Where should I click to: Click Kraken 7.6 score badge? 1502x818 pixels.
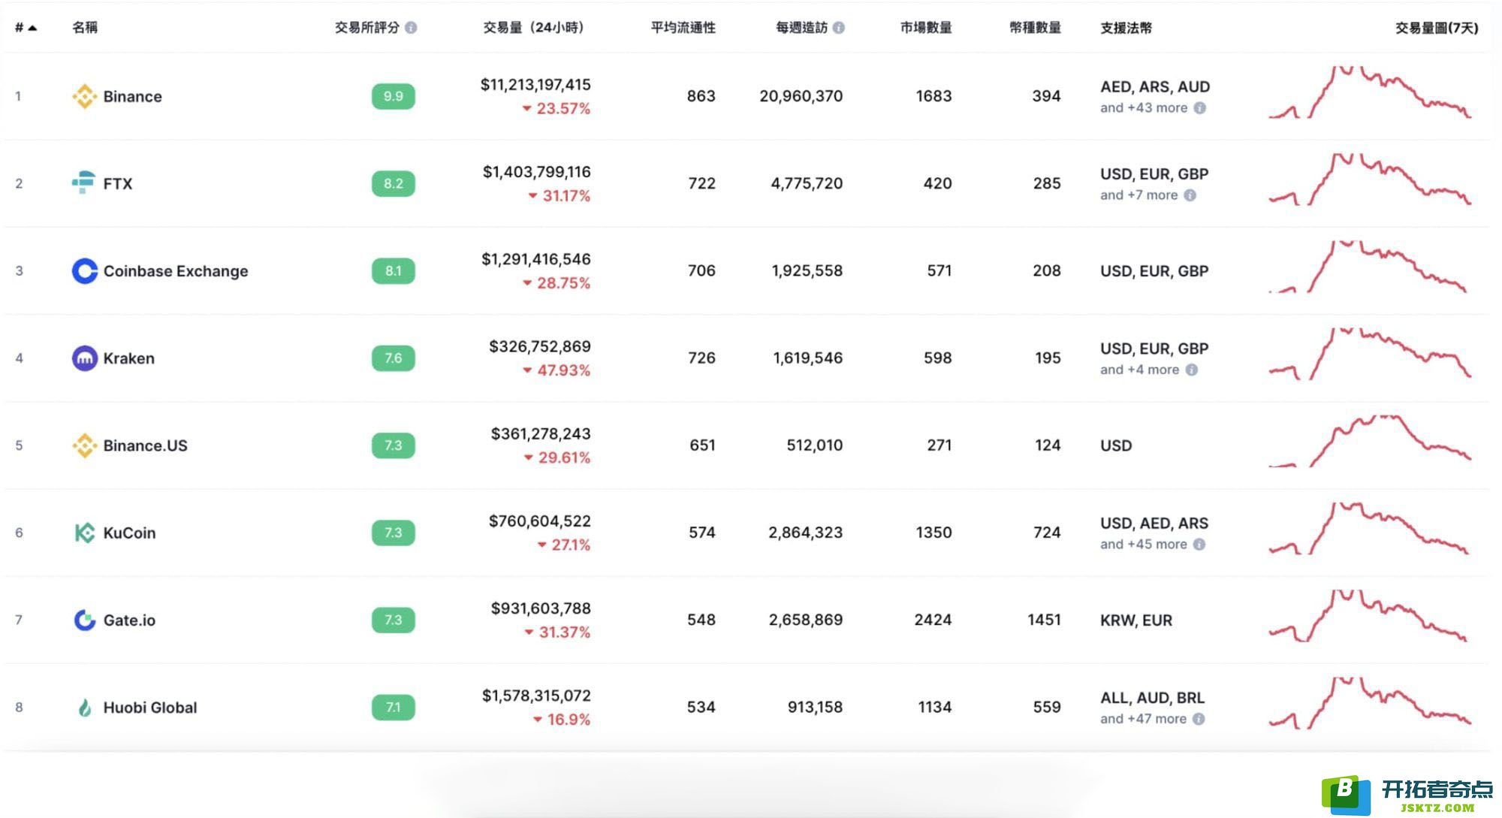click(x=394, y=358)
